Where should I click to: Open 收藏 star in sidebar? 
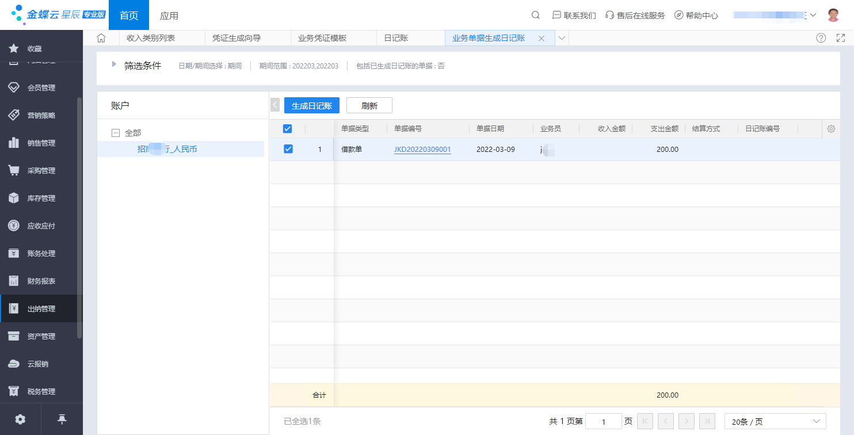(x=14, y=48)
